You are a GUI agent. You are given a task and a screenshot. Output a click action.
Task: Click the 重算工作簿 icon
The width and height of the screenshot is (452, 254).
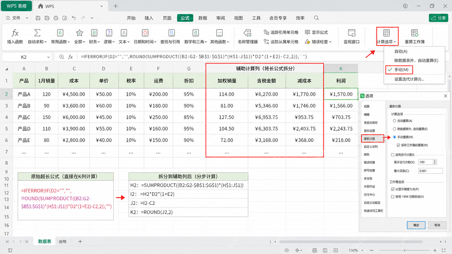point(414,33)
